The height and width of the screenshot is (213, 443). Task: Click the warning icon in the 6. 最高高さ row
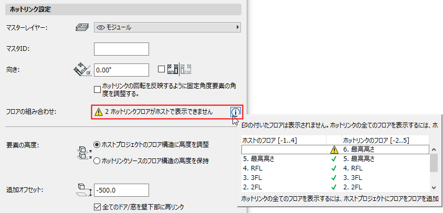[x=334, y=150]
